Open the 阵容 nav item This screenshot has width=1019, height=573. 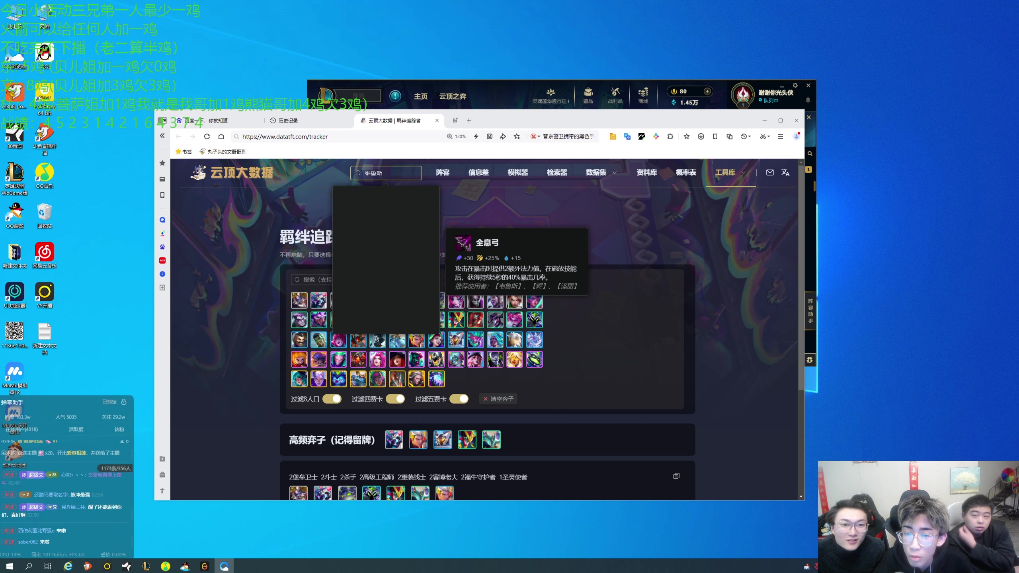(443, 172)
